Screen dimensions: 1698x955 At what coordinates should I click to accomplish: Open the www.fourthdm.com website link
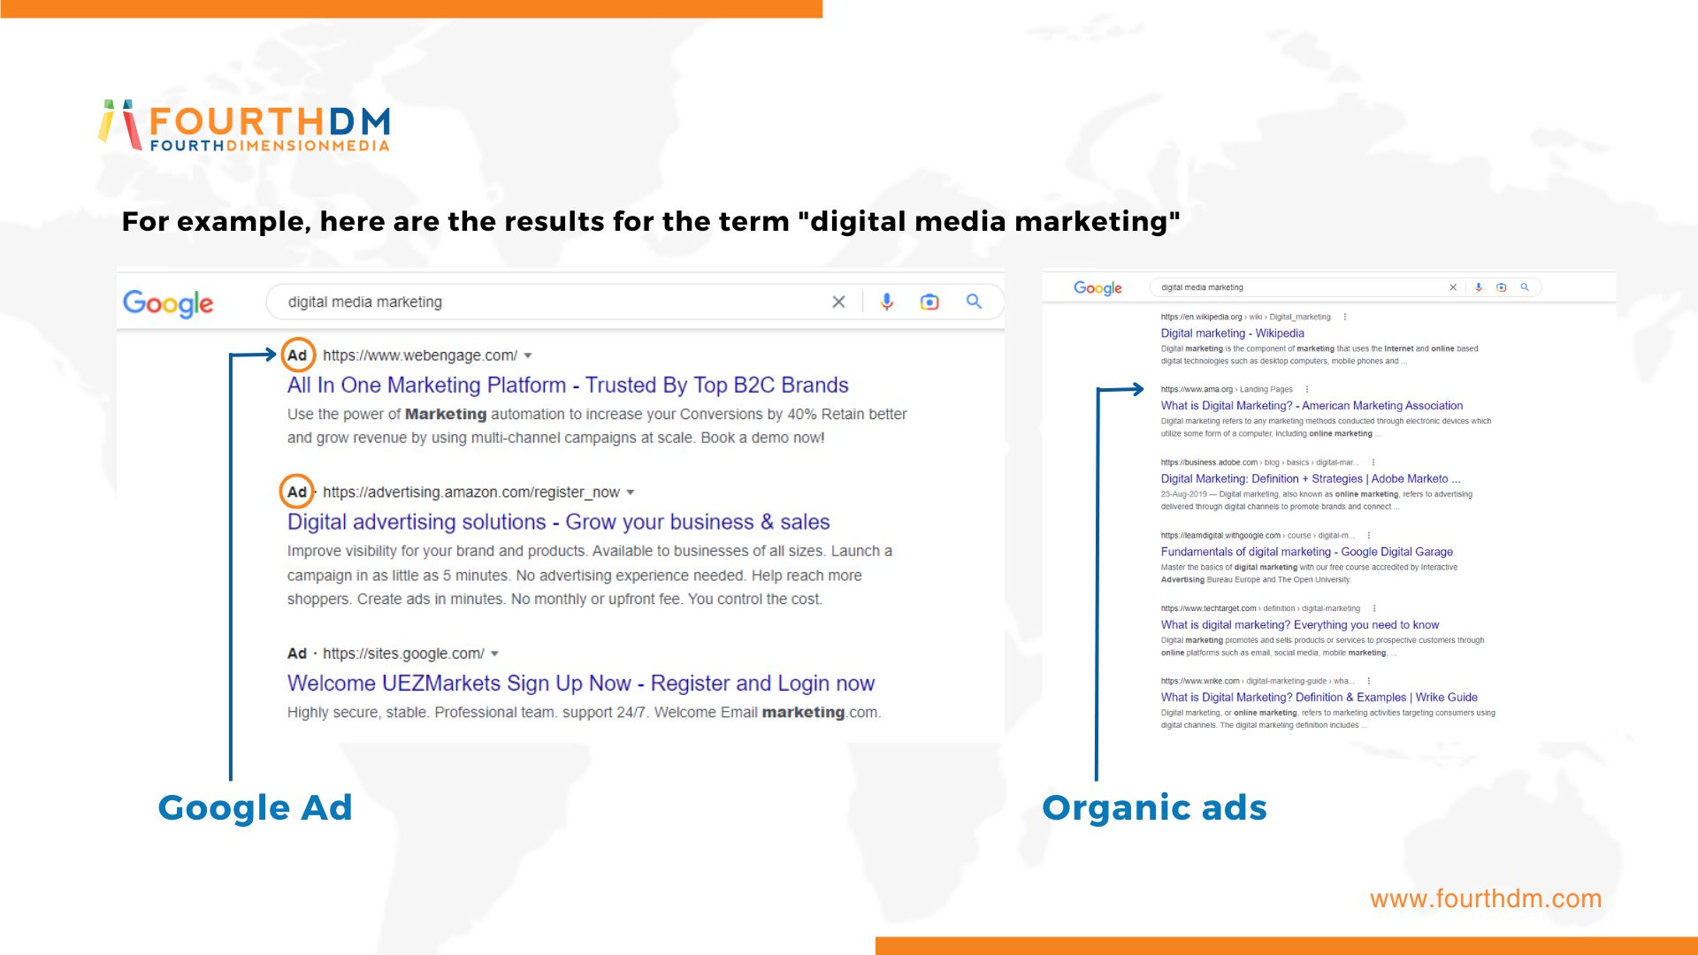coord(1485,898)
